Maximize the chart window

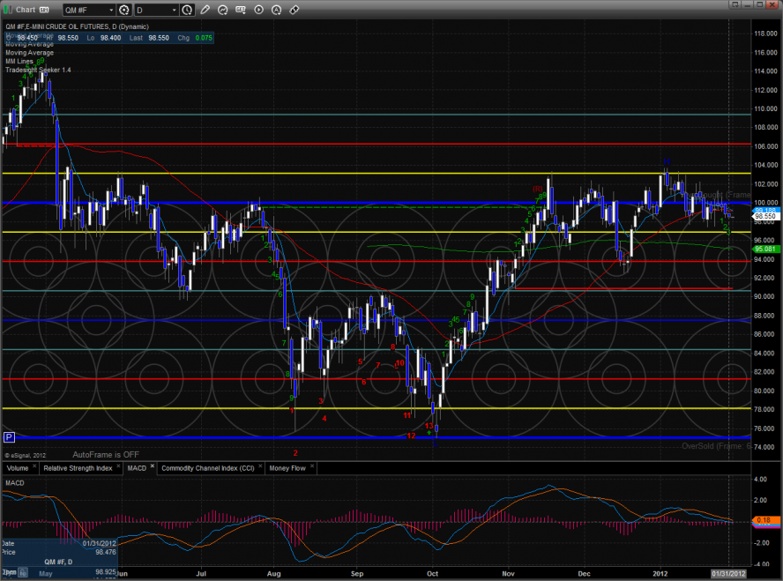pyautogui.click(x=759, y=4)
